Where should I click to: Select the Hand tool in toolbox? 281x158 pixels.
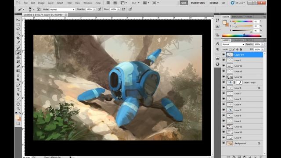point(18,104)
